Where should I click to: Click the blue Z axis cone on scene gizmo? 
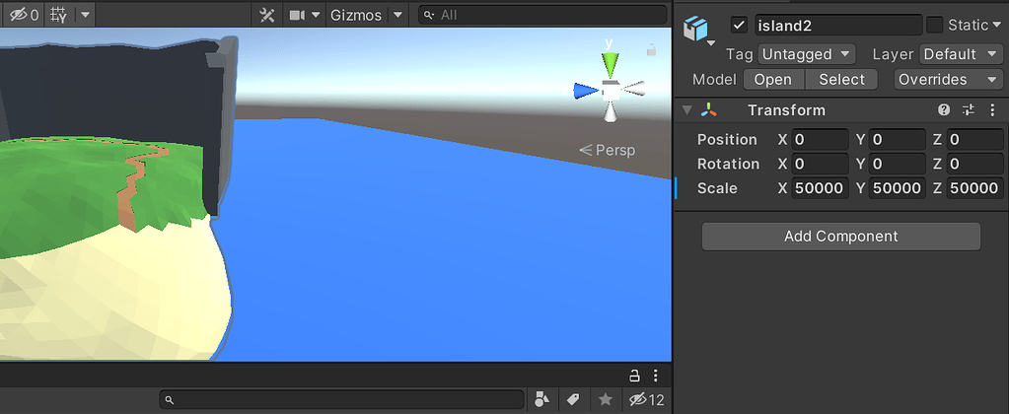coord(586,91)
